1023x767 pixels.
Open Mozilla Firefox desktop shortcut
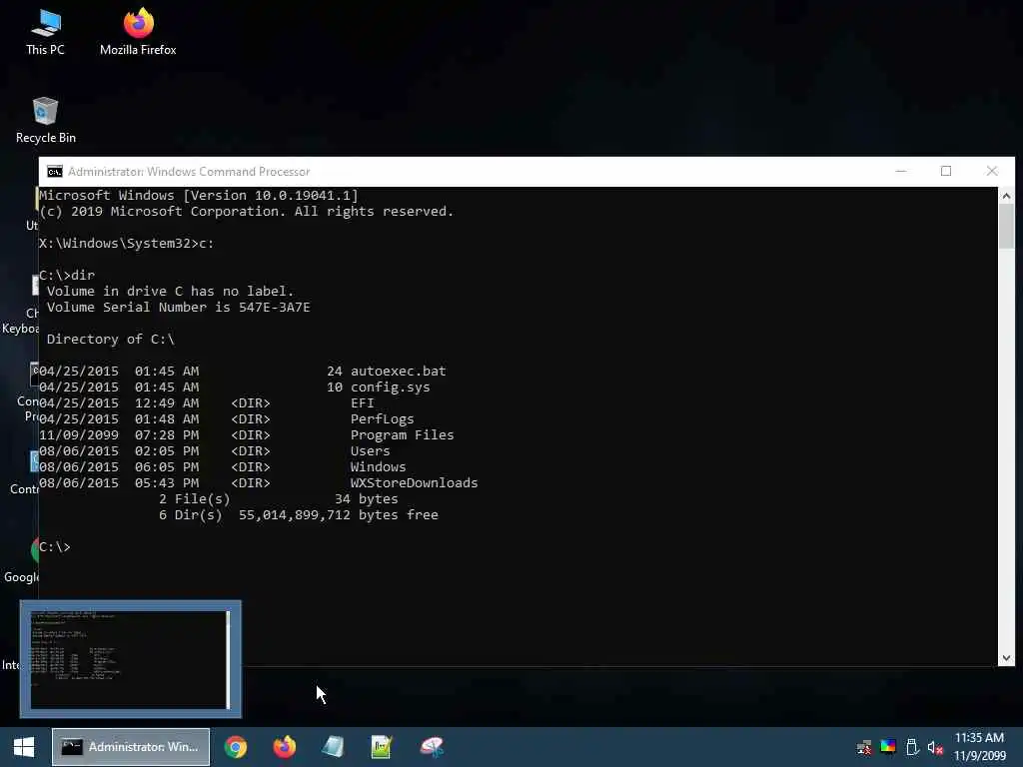click(x=138, y=32)
